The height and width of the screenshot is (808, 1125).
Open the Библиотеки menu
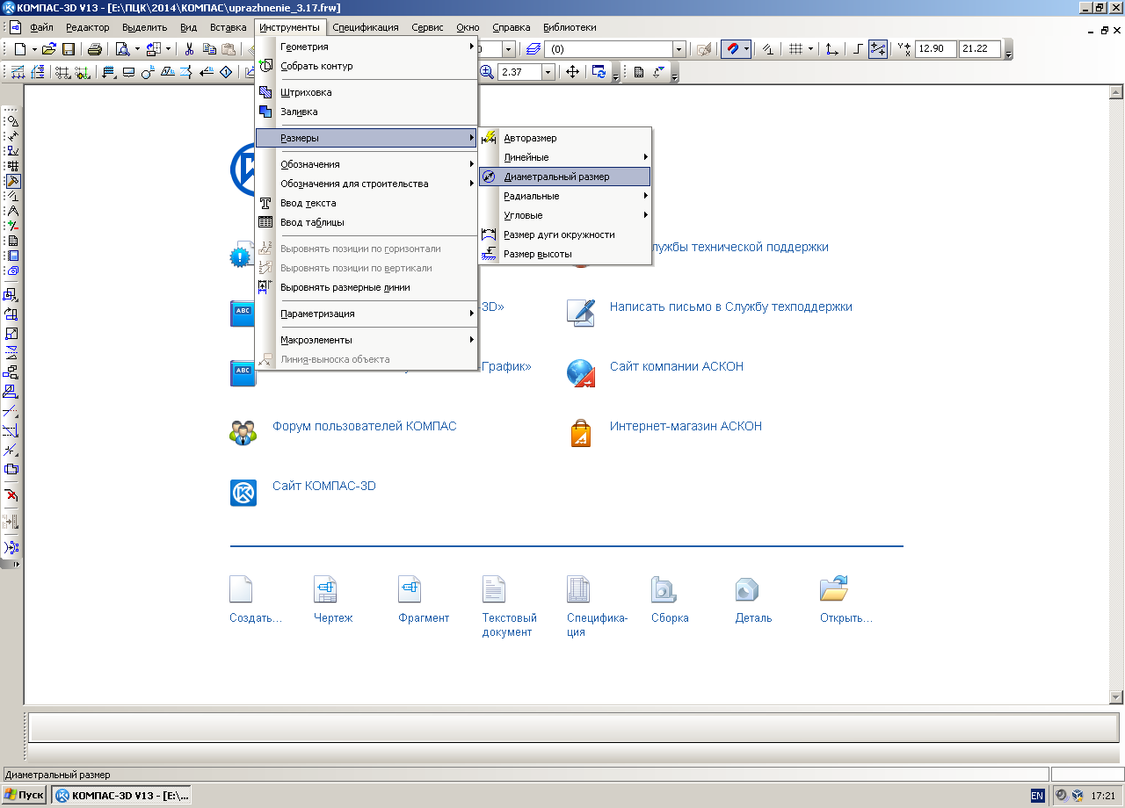coord(570,27)
